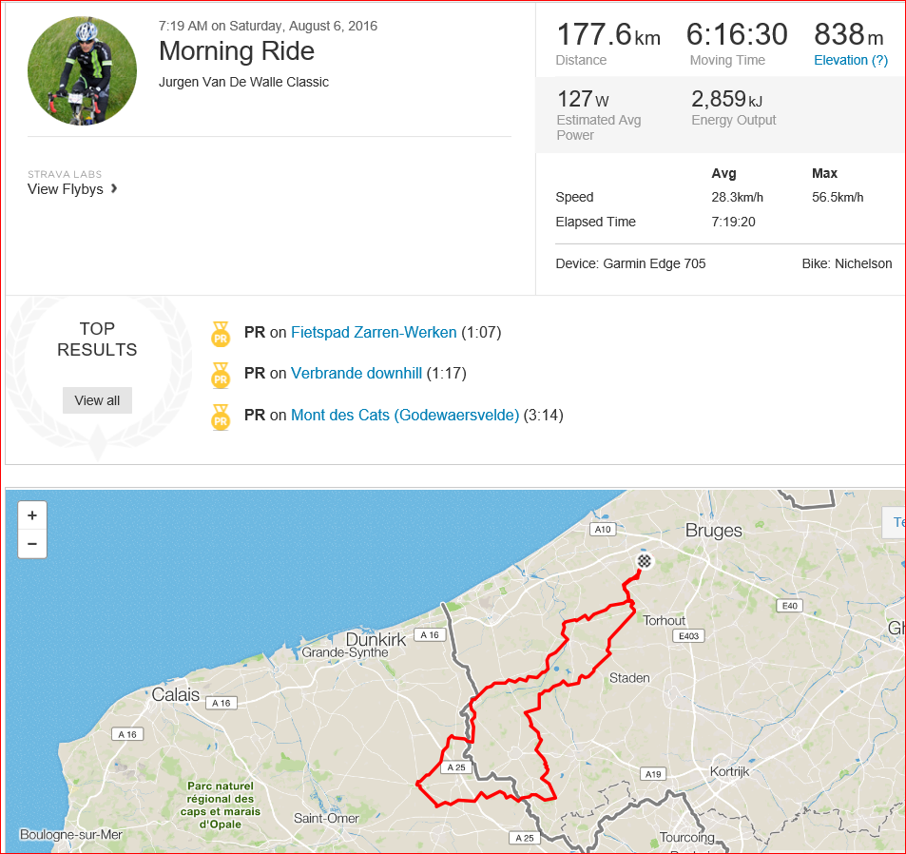Click the Elevation (?) help link
The height and width of the screenshot is (854, 906).
tap(851, 60)
